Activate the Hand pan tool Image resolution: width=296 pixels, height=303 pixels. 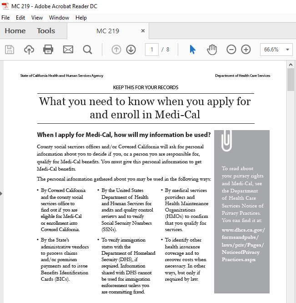pyautogui.click(x=212, y=50)
